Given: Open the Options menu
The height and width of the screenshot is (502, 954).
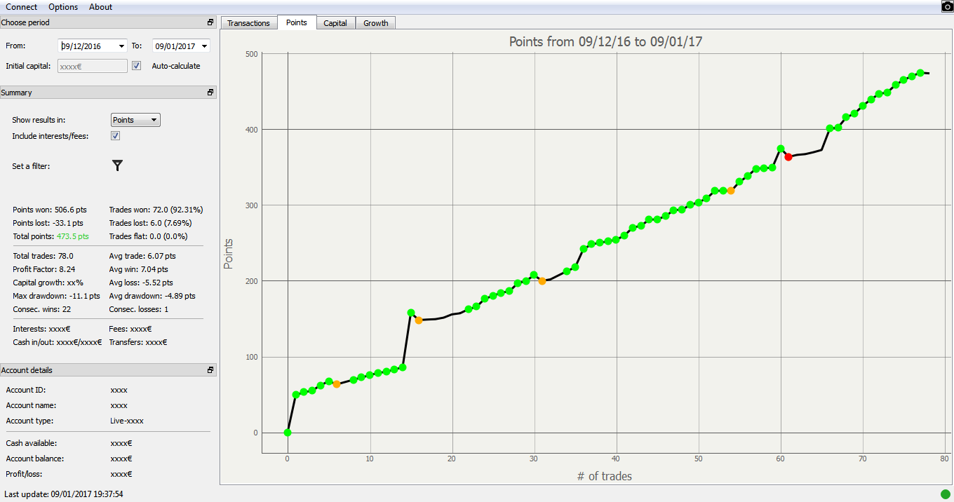Looking at the screenshot, I should (63, 7).
